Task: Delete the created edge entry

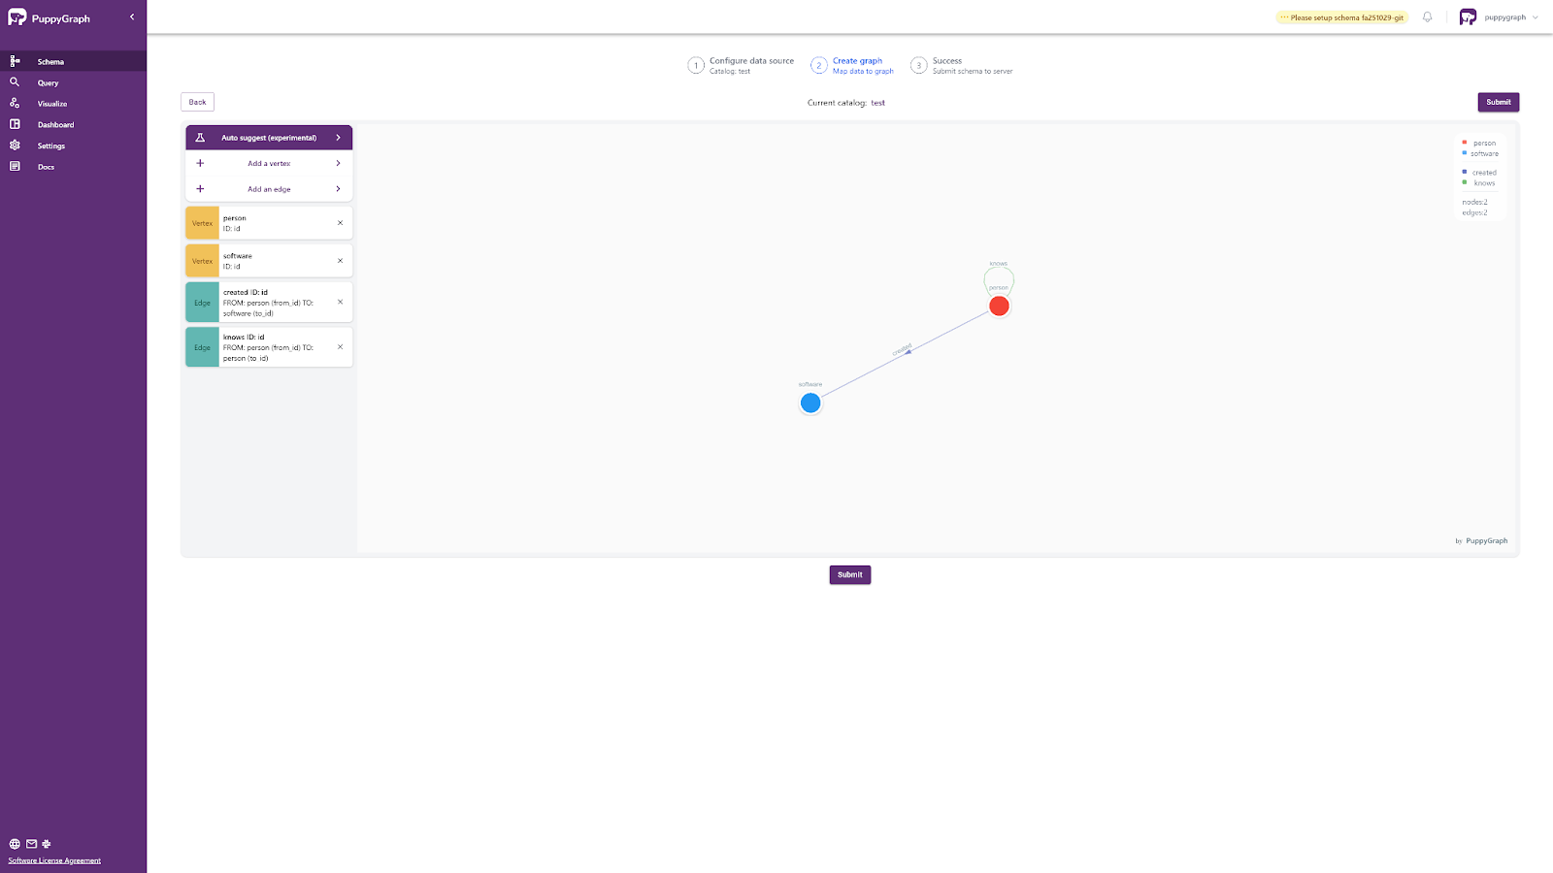Action: [x=340, y=302]
